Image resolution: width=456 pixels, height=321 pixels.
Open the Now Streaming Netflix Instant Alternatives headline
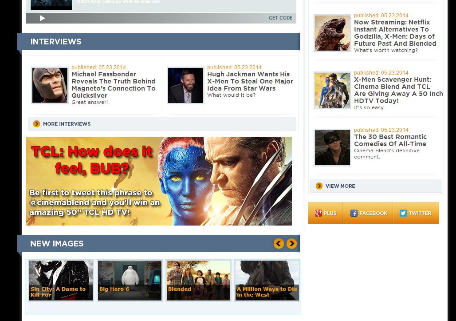pos(395,33)
